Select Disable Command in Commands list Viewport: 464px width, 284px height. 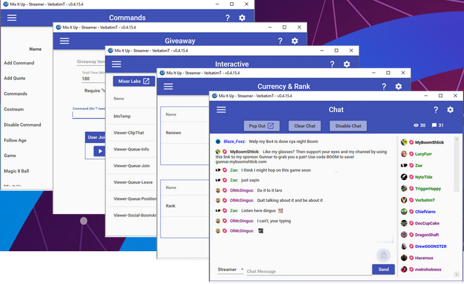pyautogui.click(x=22, y=125)
